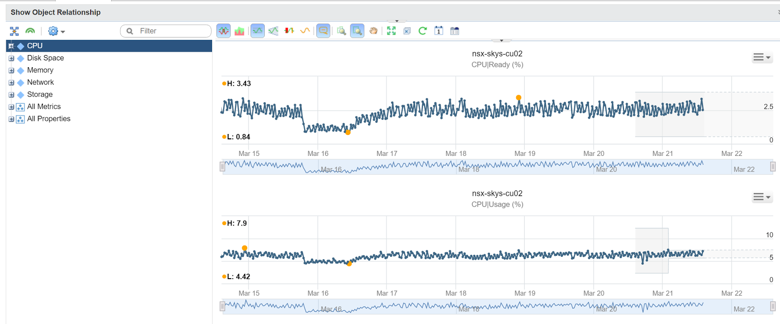Viewport: 780px width, 324px height.
Task: Open the CPU Usage chart options menu
Action: (761, 197)
